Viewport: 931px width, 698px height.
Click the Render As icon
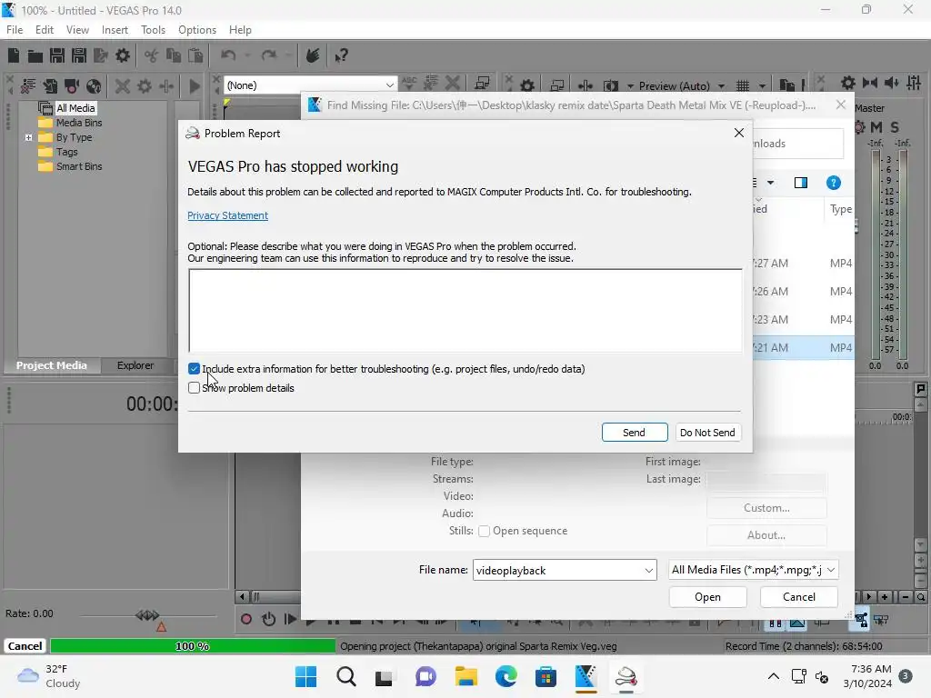101,55
